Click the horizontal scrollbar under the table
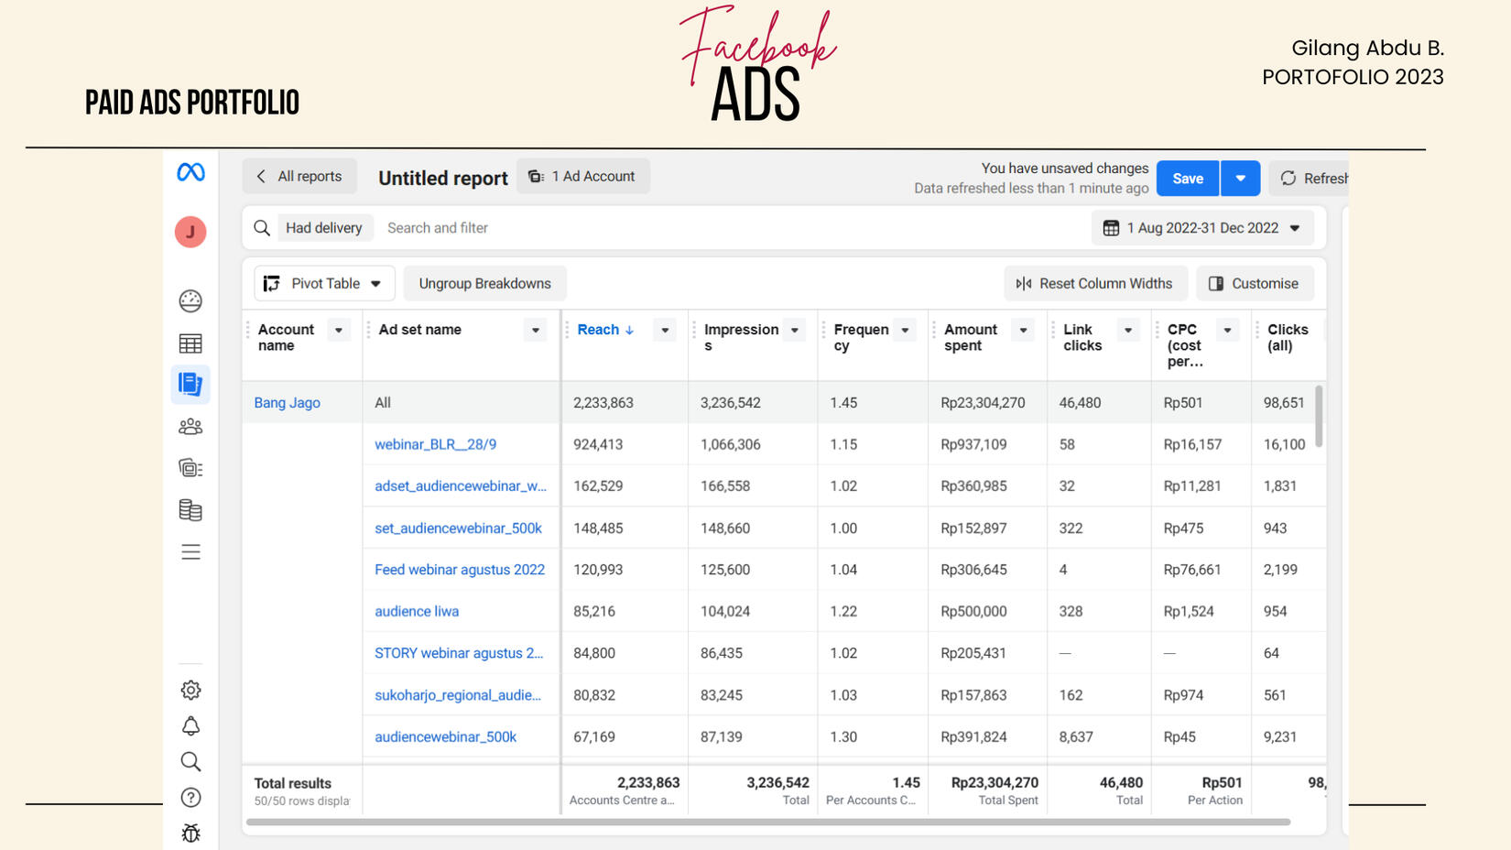1511x850 pixels. point(767,823)
